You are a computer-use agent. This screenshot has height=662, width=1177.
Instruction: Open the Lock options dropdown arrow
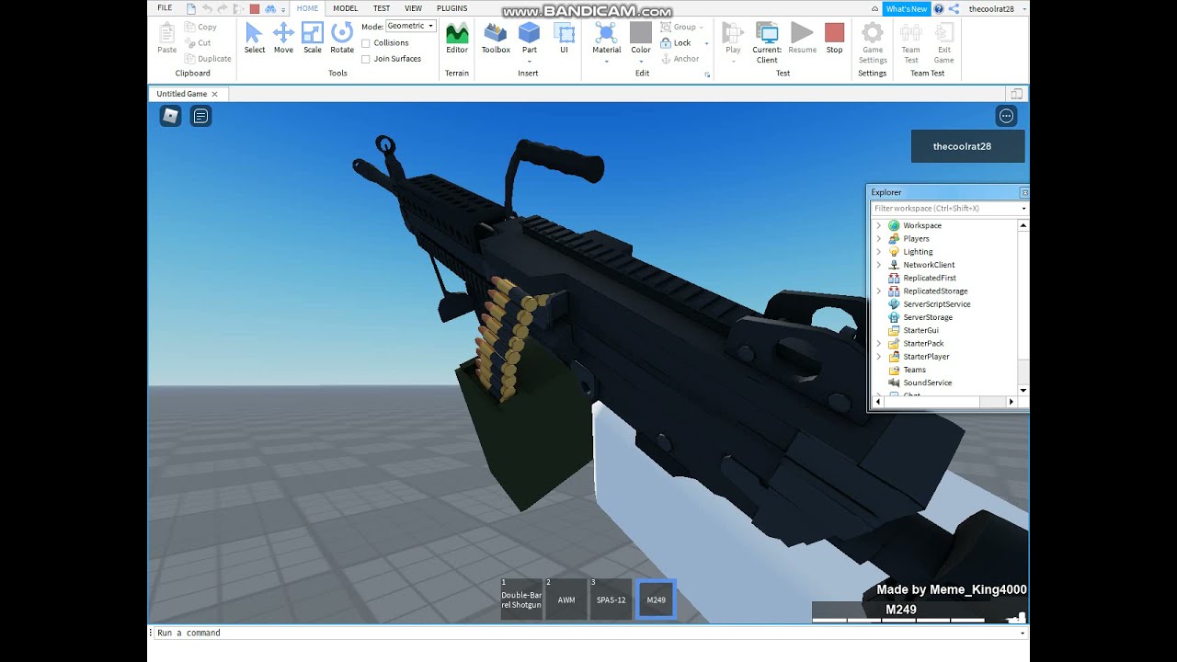[706, 43]
